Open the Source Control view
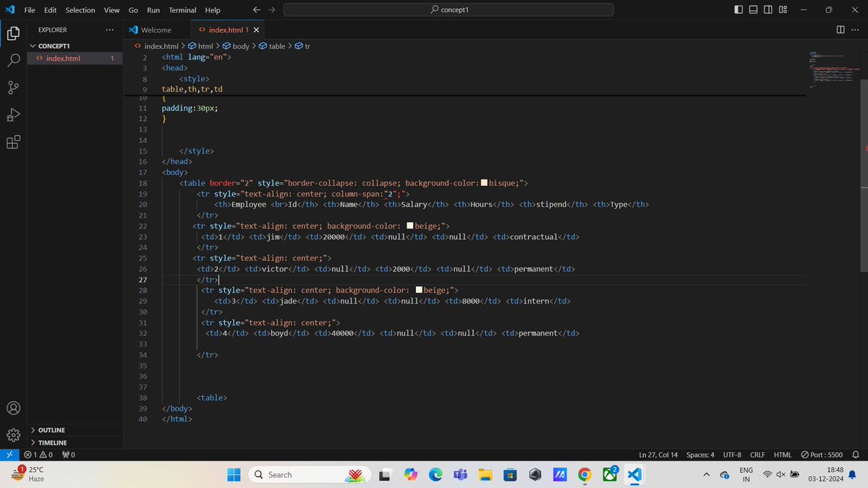This screenshot has height=488, width=868. 13,87
